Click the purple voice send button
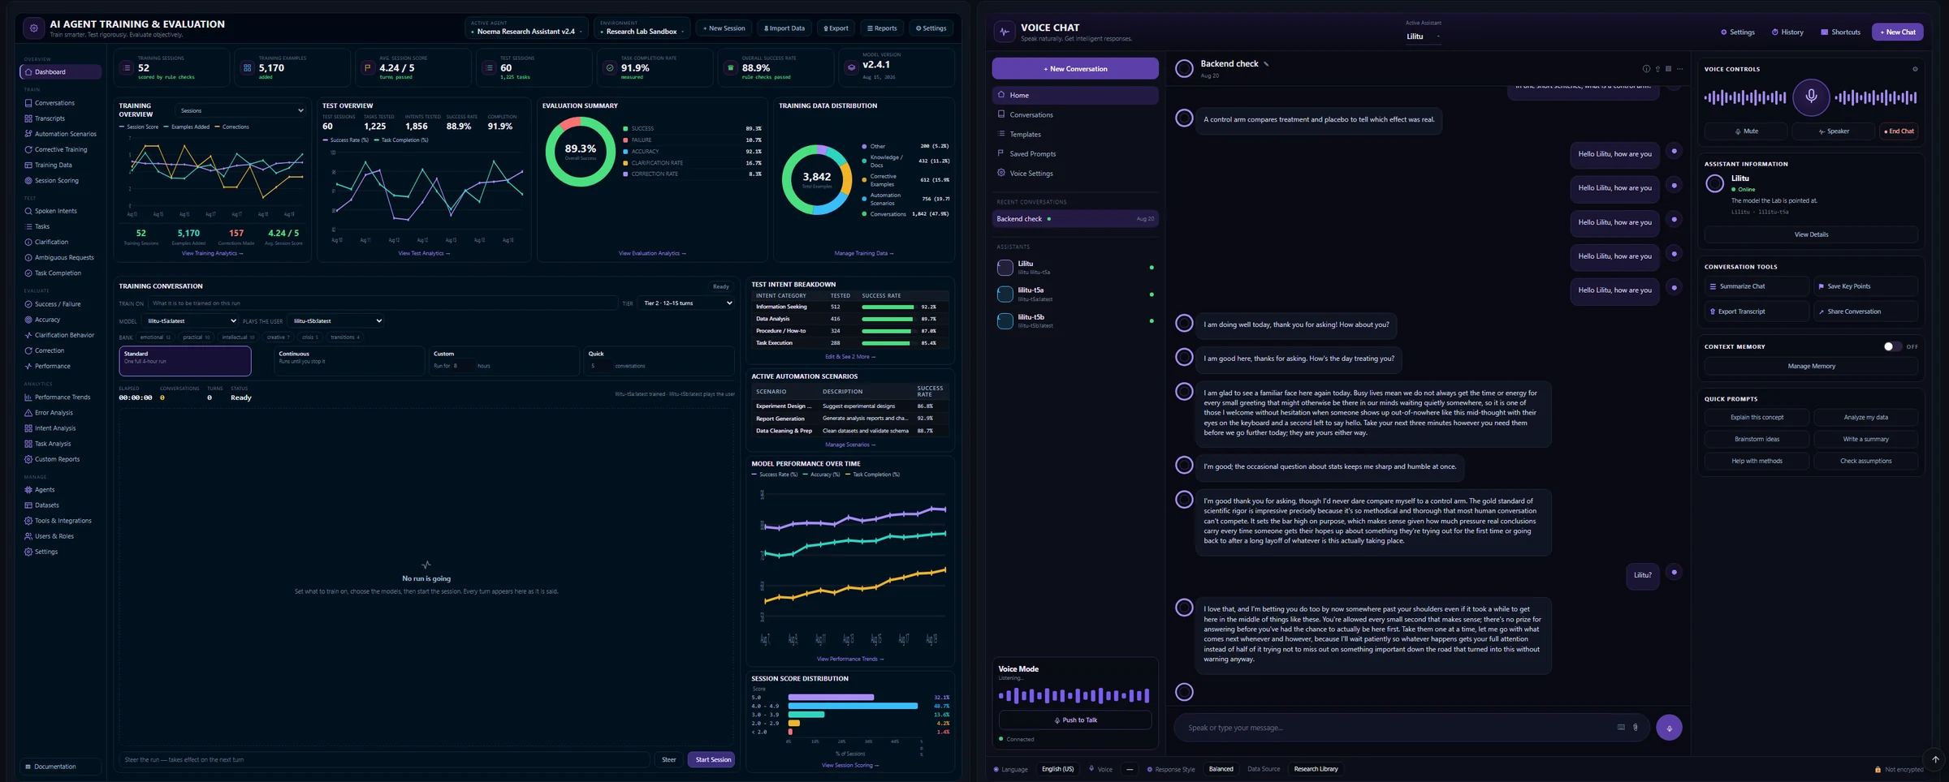Screen dimensions: 1949x782 (x=1669, y=728)
